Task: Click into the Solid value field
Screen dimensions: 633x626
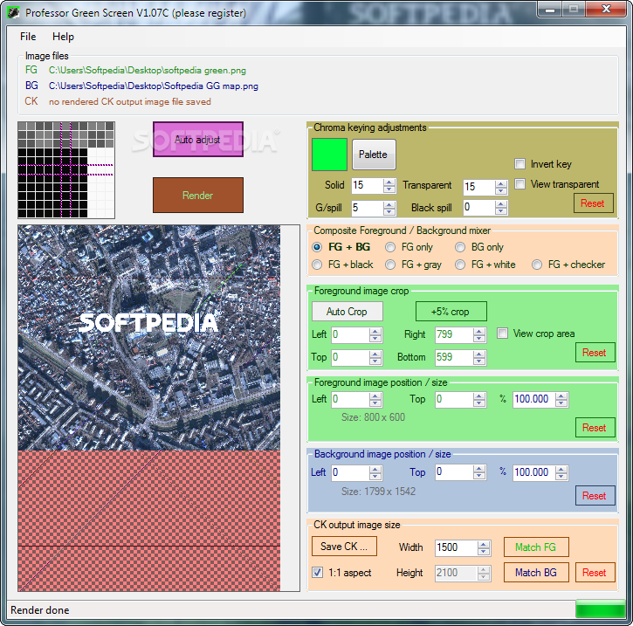Action: pyautogui.click(x=368, y=185)
